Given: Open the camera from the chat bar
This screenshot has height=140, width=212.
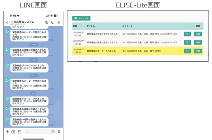Looking at the screenshot, I should click(x=13, y=132).
